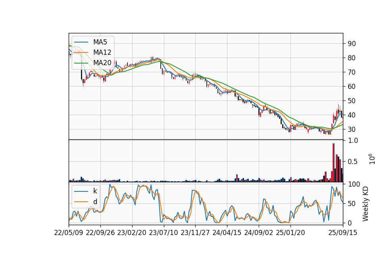The height and width of the screenshot is (274, 381).
Task: Click the date label 25/01/20
Action: click(291, 233)
